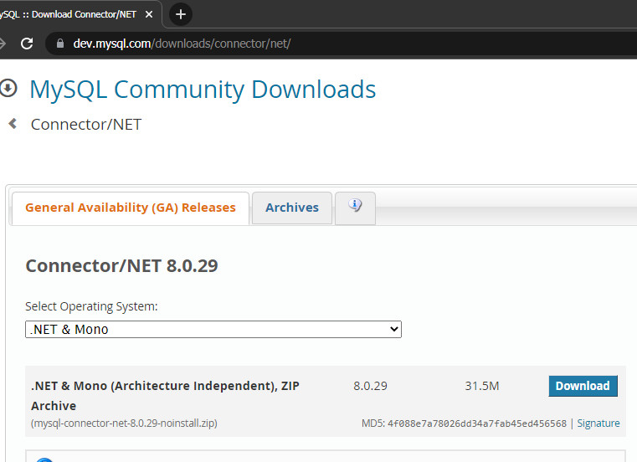Image resolution: width=637 pixels, height=462 pixels.
Task: Click the mysql-connector-net-8.0.29-noinstall.zip filename
Action: (x=124, y=423)
